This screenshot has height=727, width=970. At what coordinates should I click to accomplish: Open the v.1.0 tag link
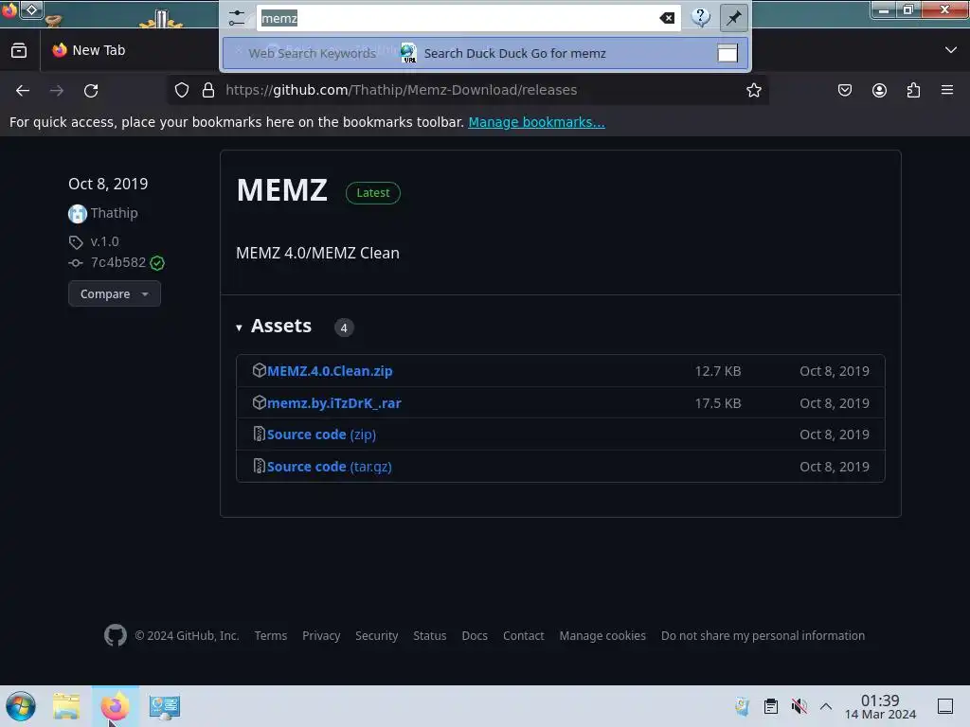point(104,241)
